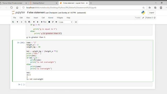Go to browser home page

pos(17,8)
